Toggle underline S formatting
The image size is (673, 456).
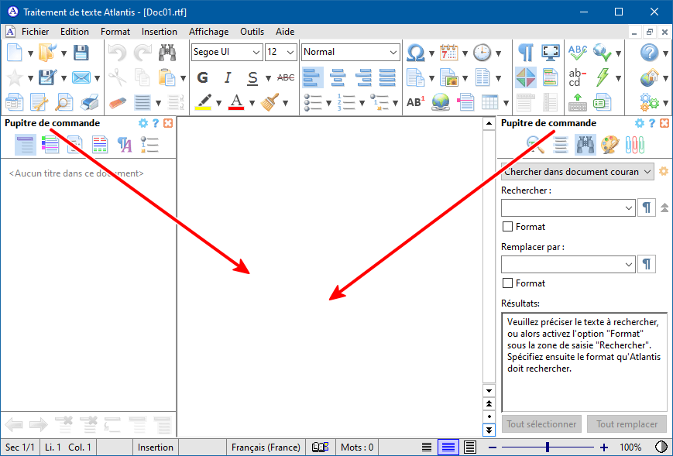point(252,77)
